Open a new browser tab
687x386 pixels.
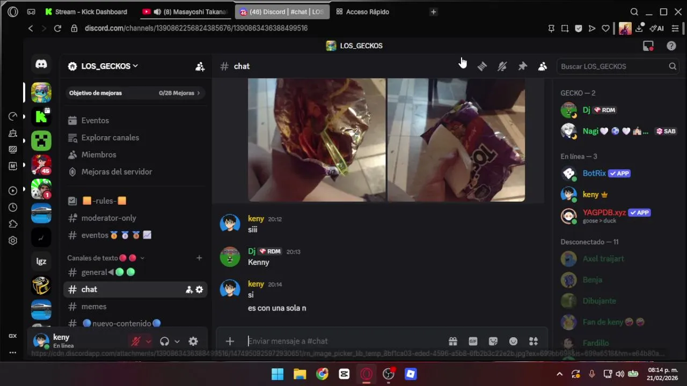point(434,12)
